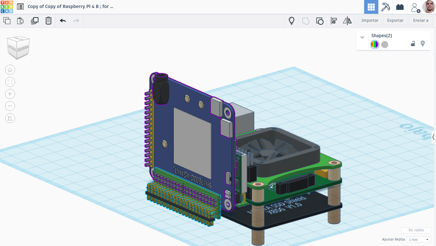
Task: Click the Exportar button
Action: point(395,20)
